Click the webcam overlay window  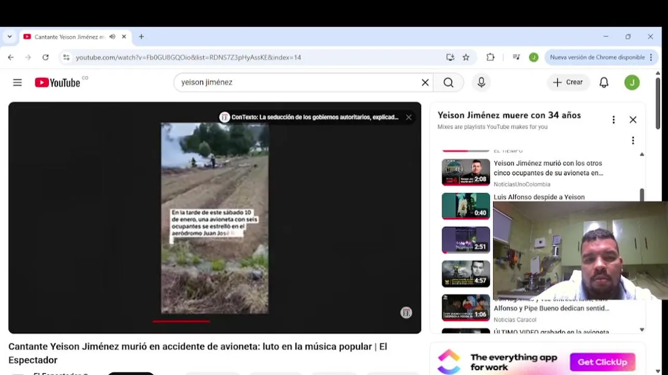[x=580, y=251]
